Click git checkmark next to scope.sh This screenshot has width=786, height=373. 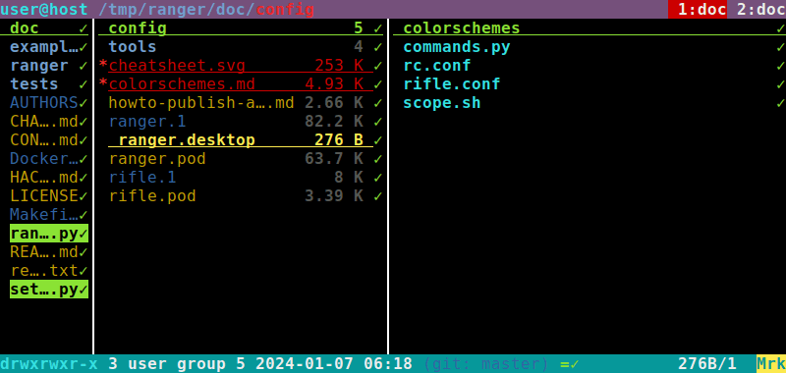coord(780,103)
